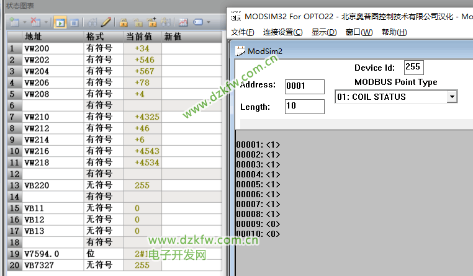Click the Length input field
The width and height of the screenshot is (473, 276).
coord(304,107)
